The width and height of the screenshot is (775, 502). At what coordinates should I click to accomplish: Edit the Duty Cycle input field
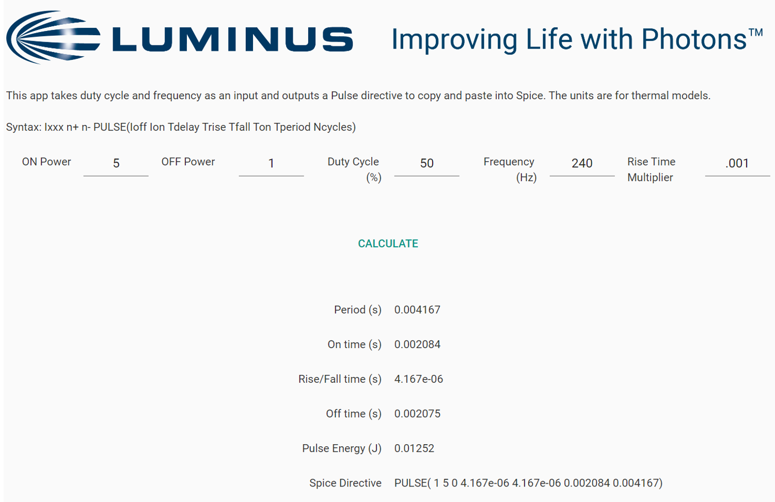(x=426, y=164)
